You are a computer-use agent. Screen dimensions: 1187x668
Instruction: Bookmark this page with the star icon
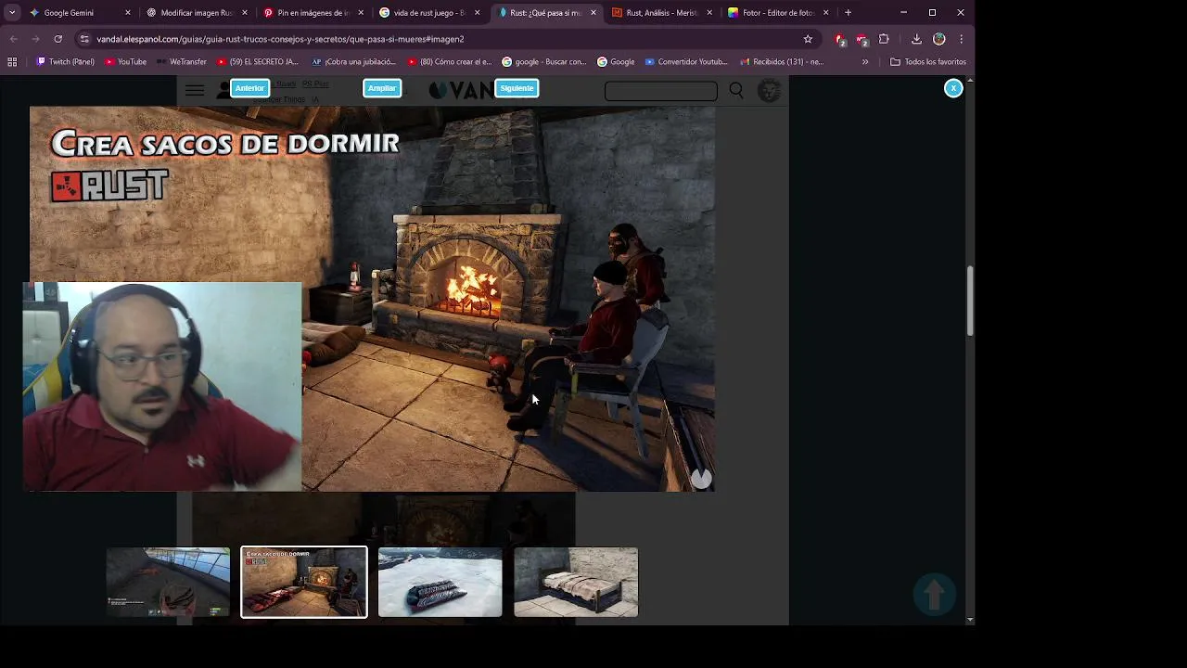point(808,39)
